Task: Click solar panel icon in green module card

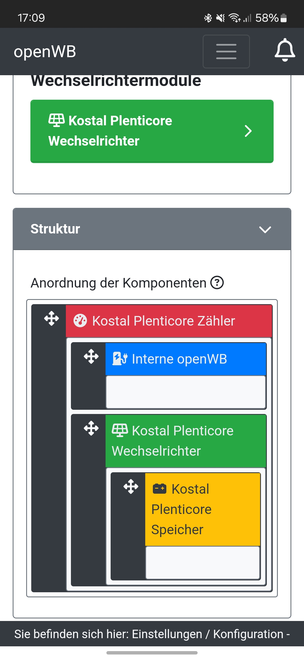Action: 57,120
